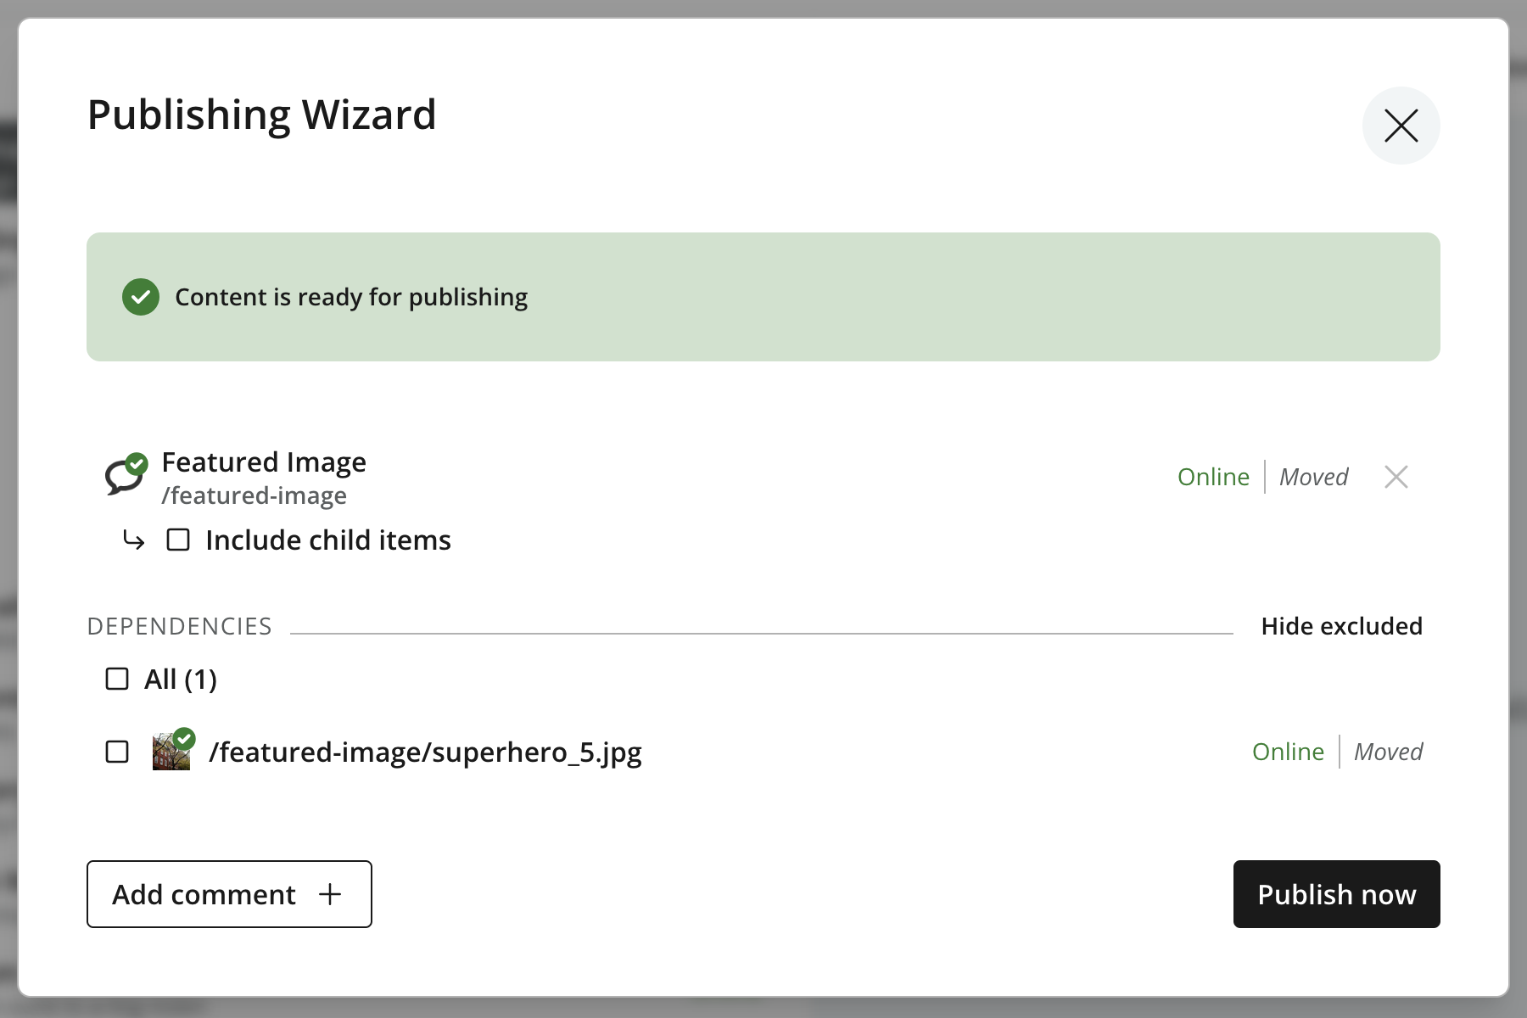Image resolution: width=1527 pixels, height=1018 pixels.
Task: Click the Publish now button
Action: point(1337,894)
